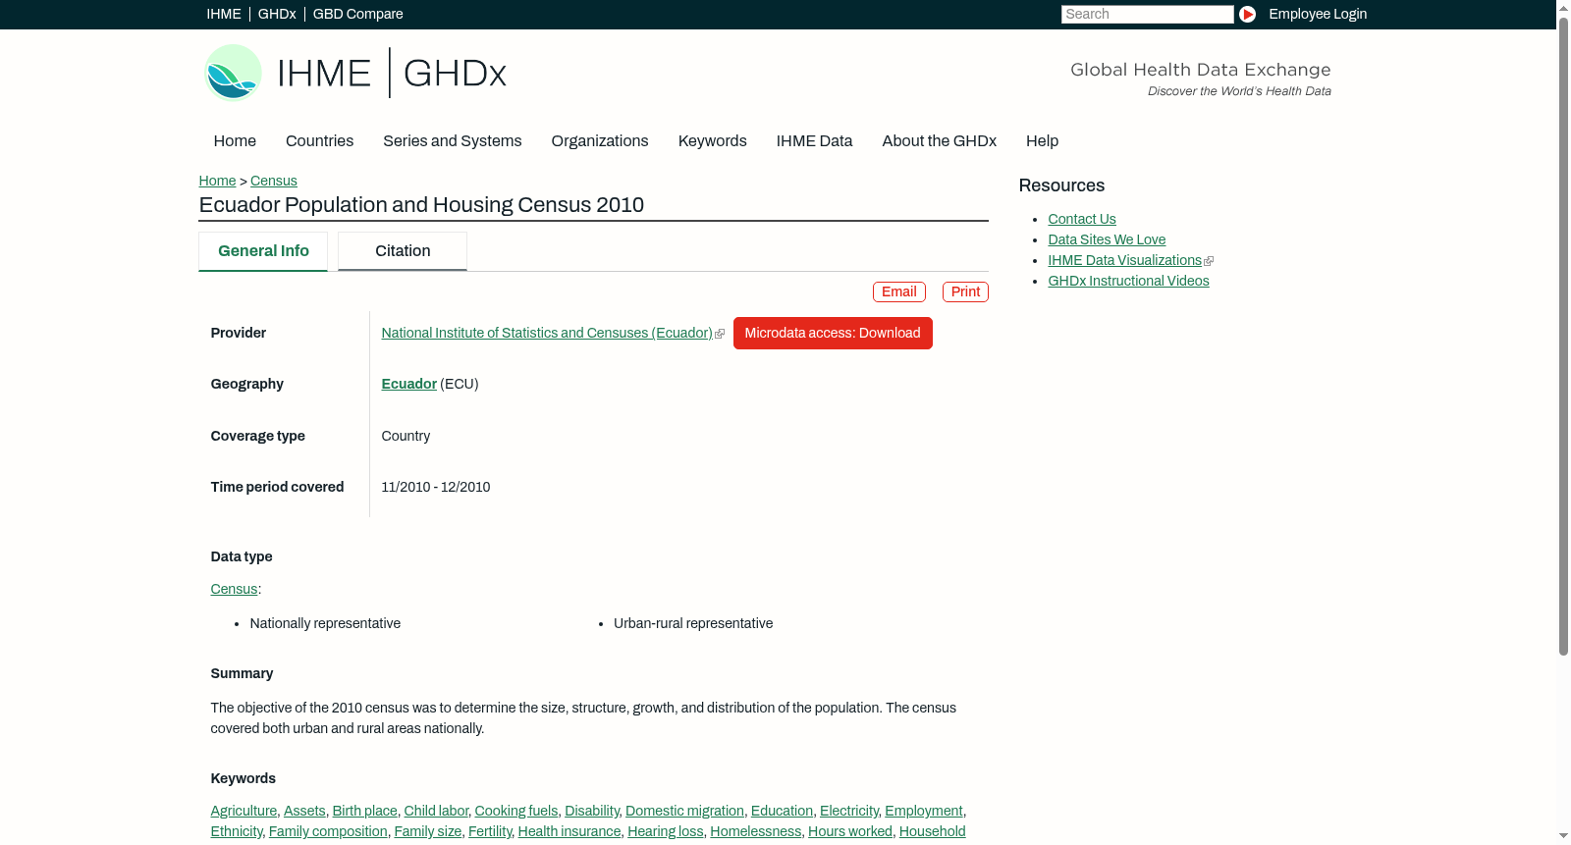
Task: Click the page title Ecuador Population and Housing Census 2010
Action: (421, 205)
